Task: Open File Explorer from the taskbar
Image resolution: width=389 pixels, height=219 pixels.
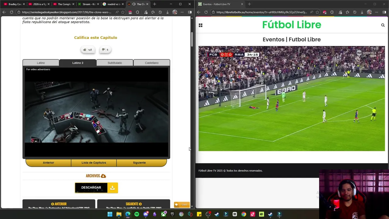Action: click(x=119, y=214)
